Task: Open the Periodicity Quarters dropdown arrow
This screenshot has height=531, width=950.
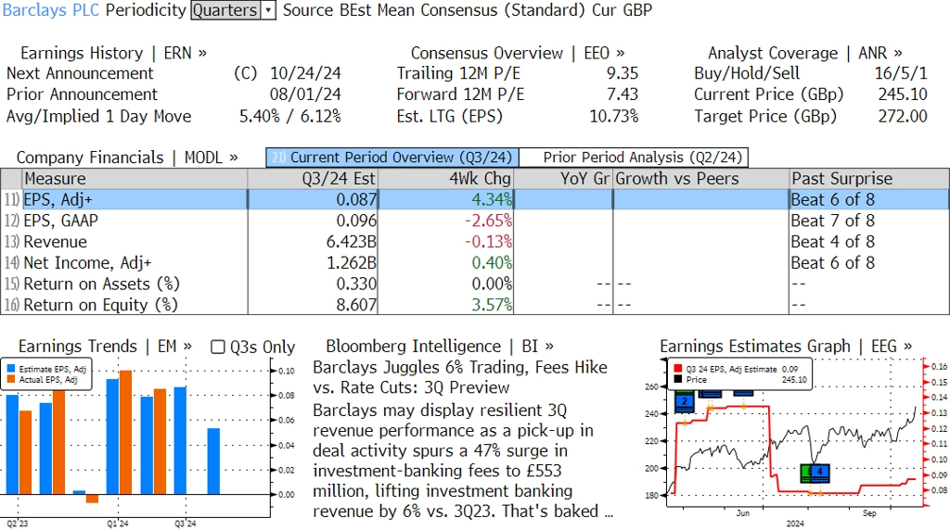Action: coord(268,10)
